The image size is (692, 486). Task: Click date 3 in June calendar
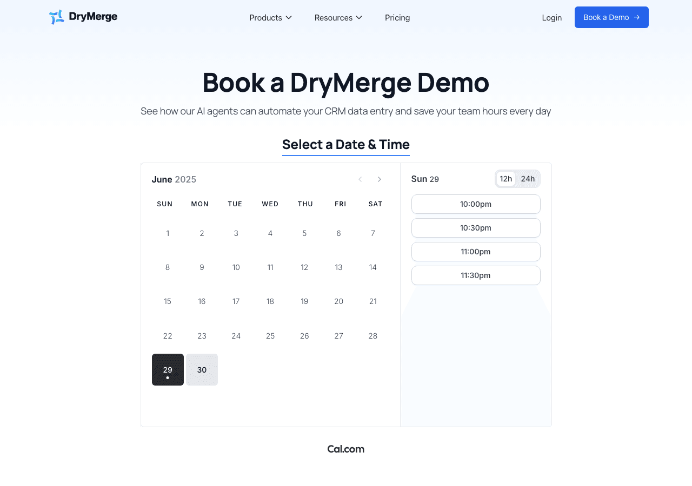tap(236, 233)
